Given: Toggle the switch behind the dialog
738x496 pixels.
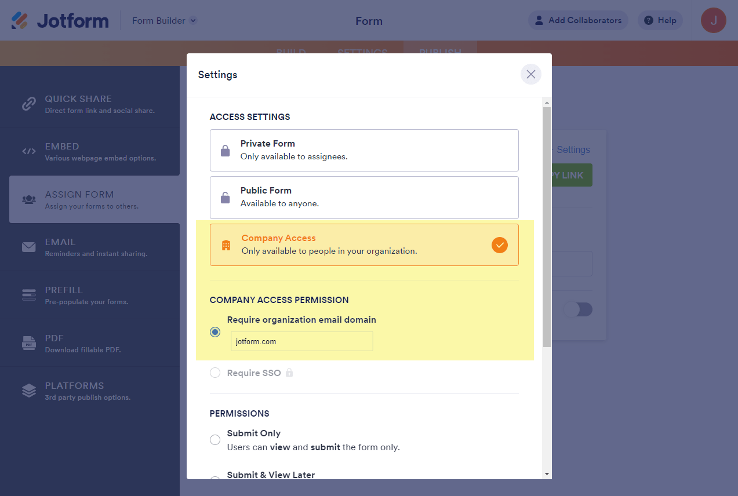Looking at the screenshot, I should coord(578,309).
